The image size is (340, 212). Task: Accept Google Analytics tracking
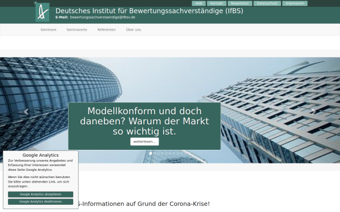click(x=41, y=194)
